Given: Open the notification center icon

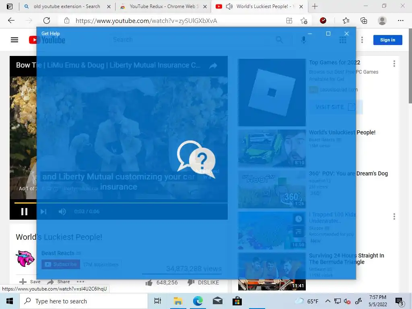Looking at the screenshot, I should click(x=400, y=301).
